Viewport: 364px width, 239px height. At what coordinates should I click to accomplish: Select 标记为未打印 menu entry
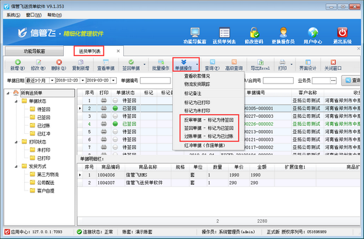pyautogui.click(x=197, y=111)
